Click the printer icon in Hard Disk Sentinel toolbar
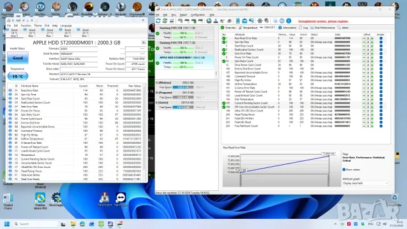Image resolution: width=407 pixels, height=229 pixels. [230, 21]
